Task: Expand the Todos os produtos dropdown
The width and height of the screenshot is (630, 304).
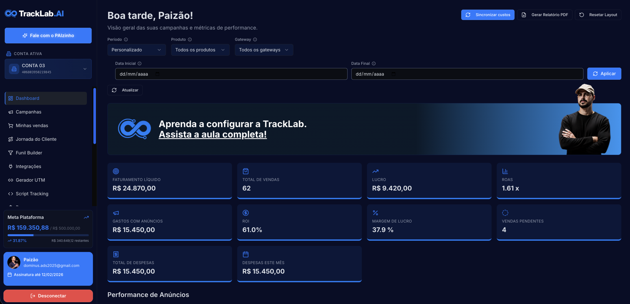Action: point(200,50)
